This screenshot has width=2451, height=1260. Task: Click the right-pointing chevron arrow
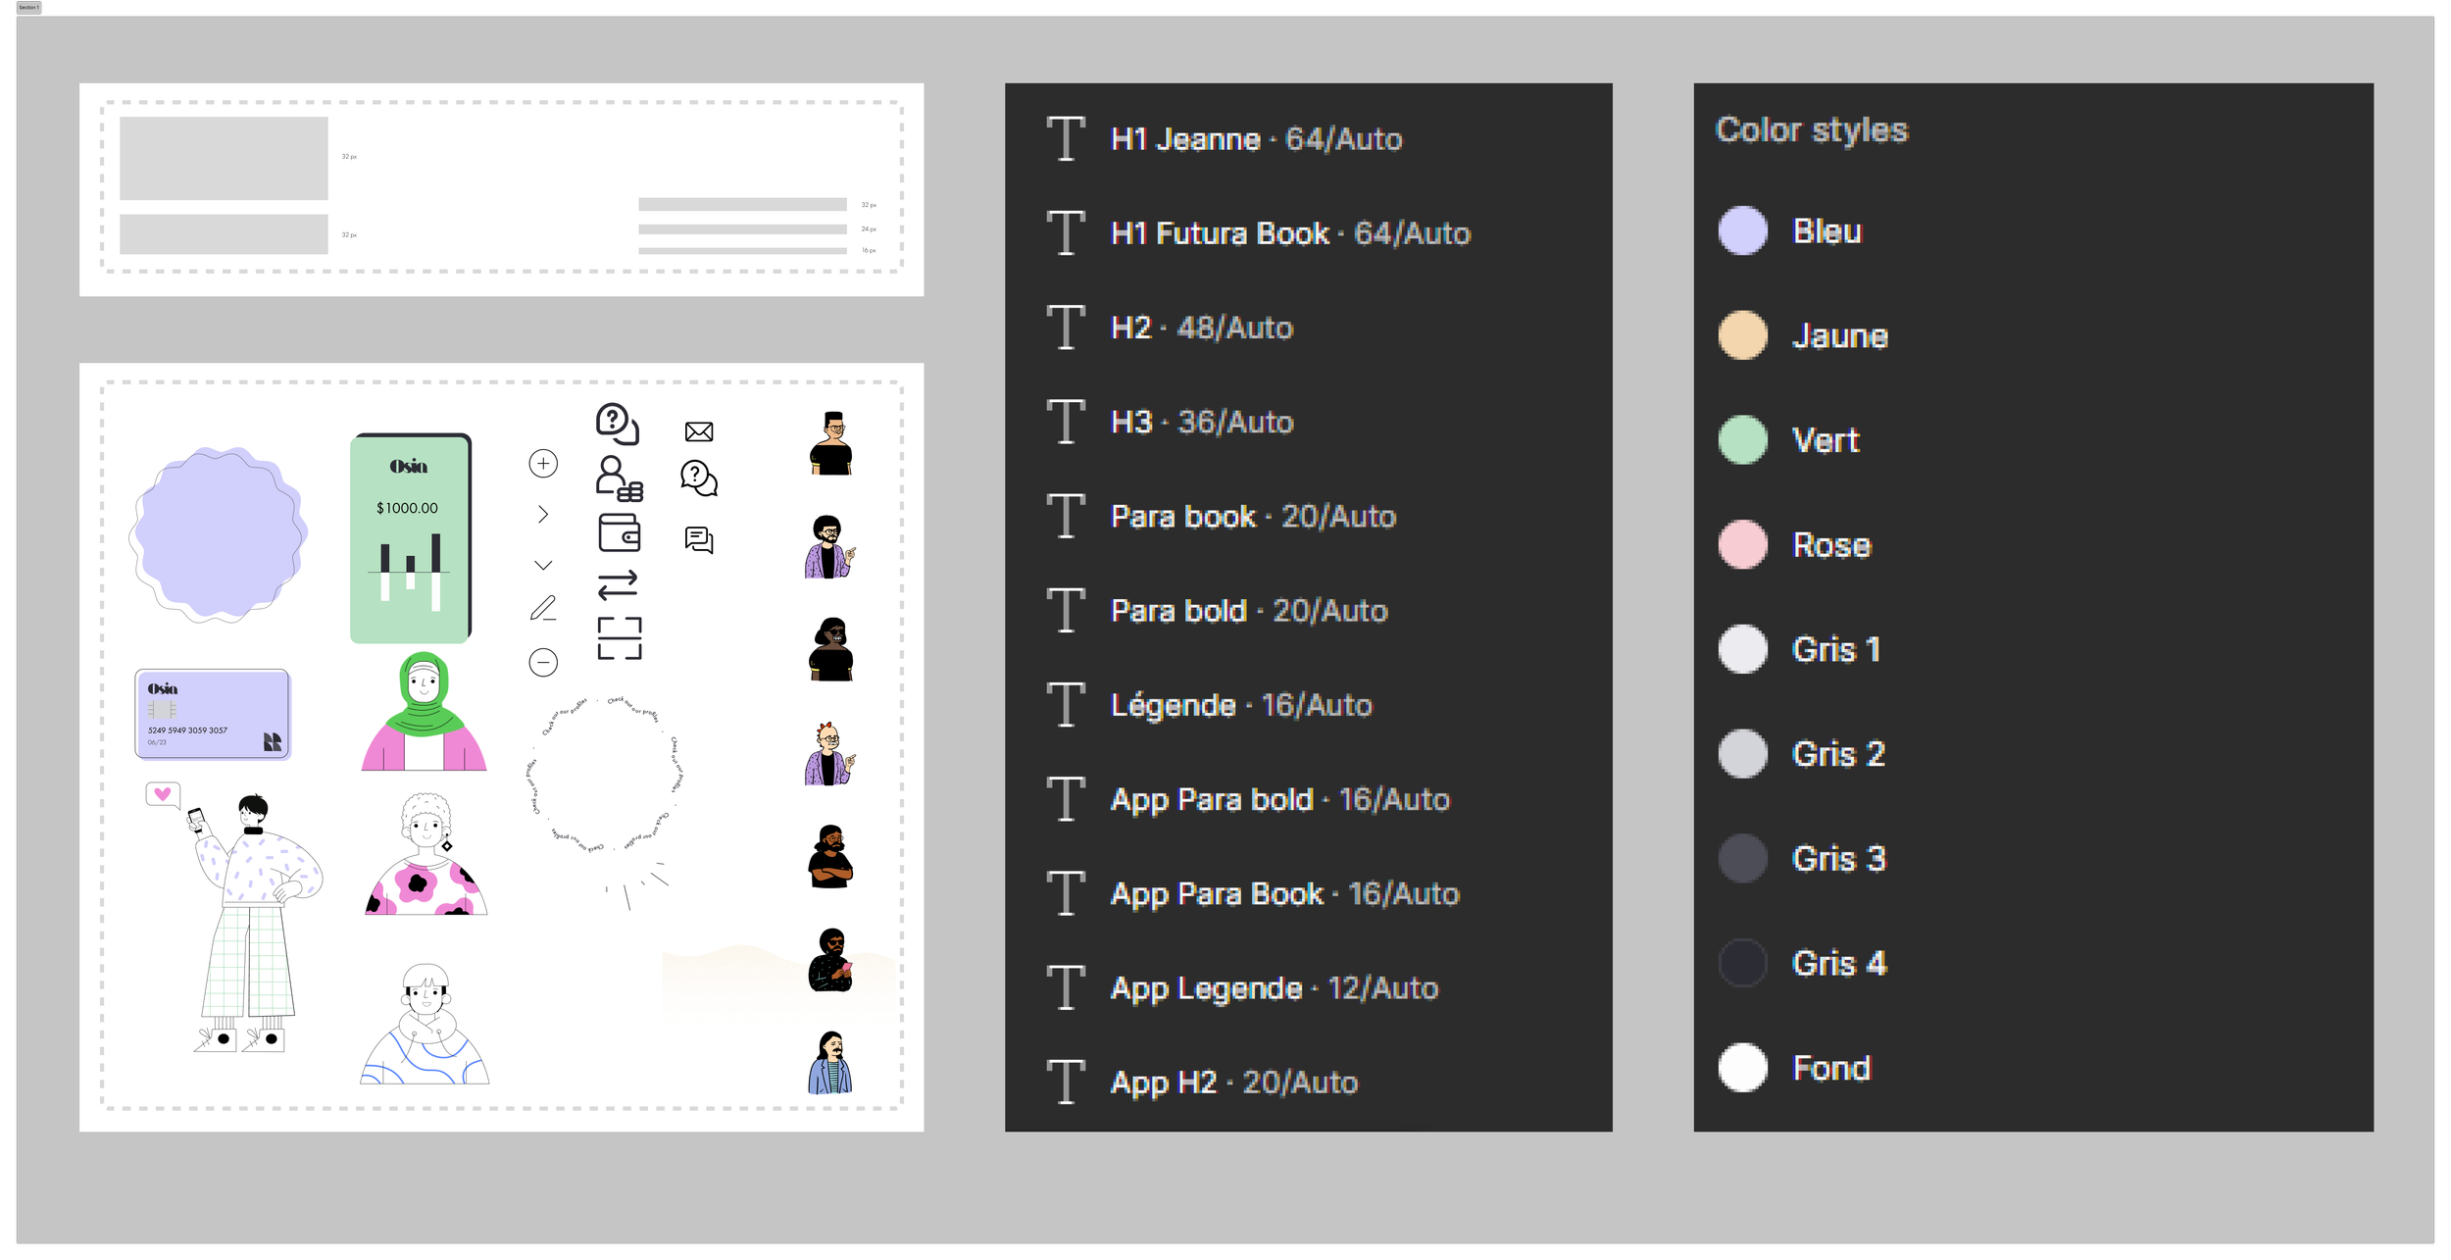pyautogui.click(x=543, y=514)
